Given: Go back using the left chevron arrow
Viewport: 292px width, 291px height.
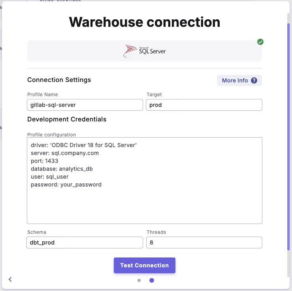Looking at the screenshot, I should 10,279.
